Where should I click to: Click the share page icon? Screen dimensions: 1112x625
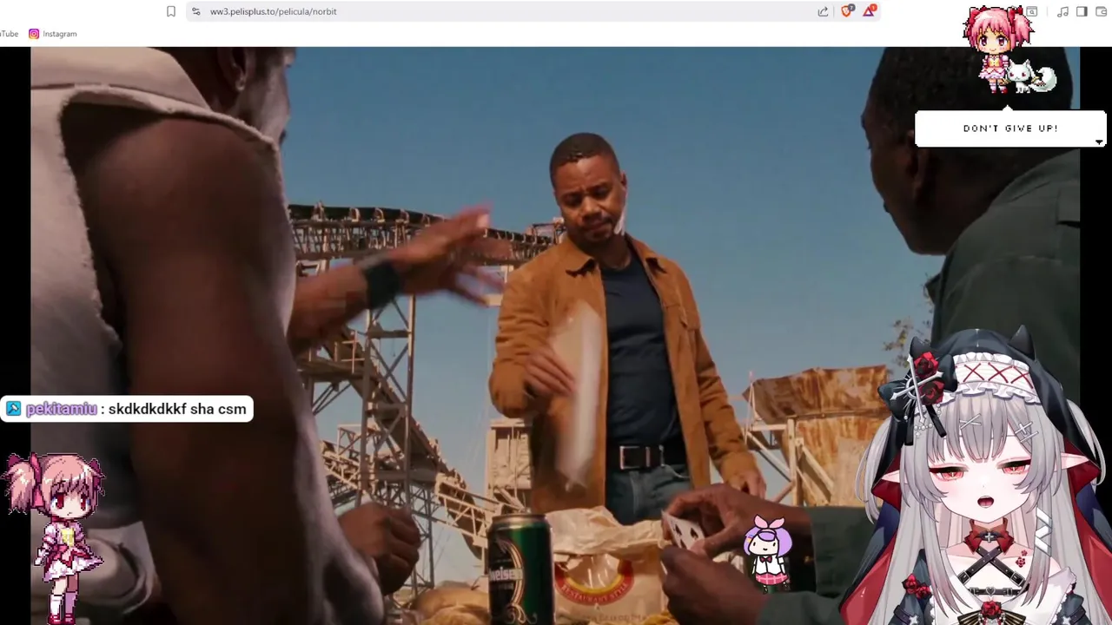click(x=823, y=11)
